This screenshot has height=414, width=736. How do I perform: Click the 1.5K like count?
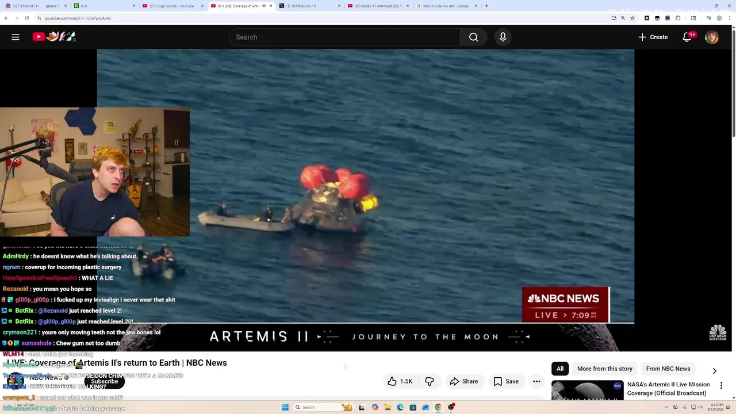(406, 381)
